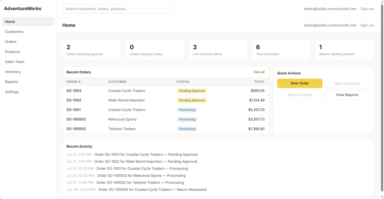Open the Returns Awaiting Review card
The height and width of the screenshot is (199, 384).
345,50
